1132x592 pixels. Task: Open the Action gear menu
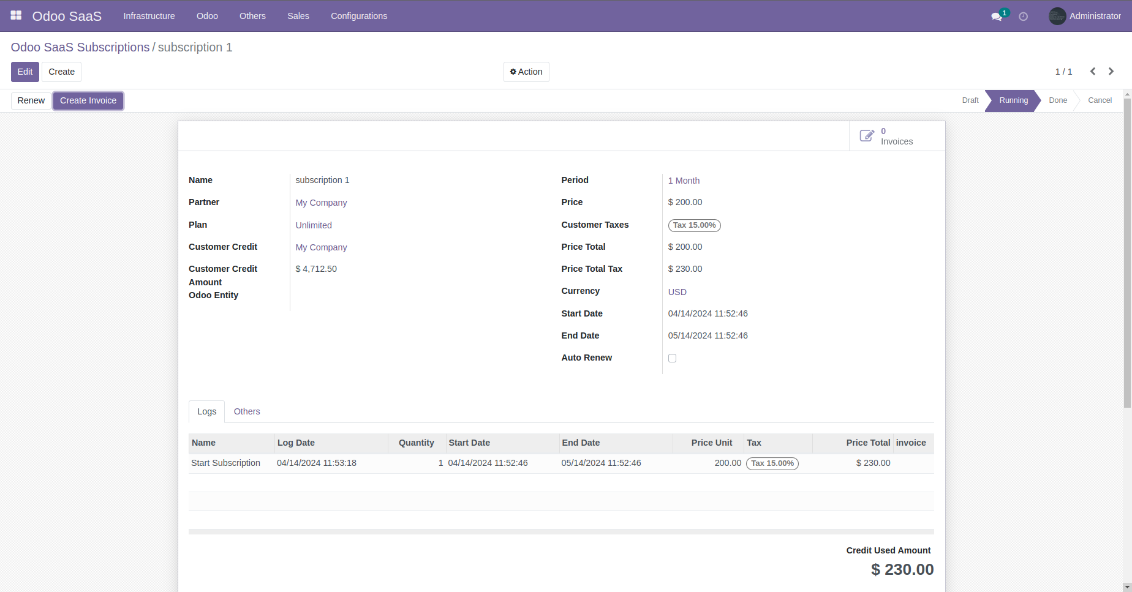pyautogui.click(x=526, y=72)
